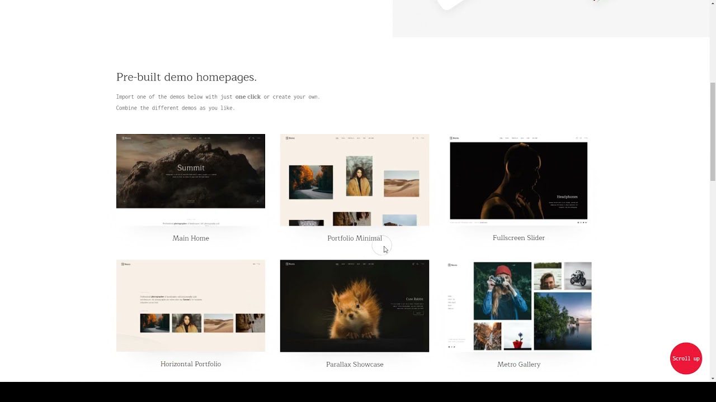Click the Parallax Showcase caption link
The image size is (716, 402).
pos(355,365)
